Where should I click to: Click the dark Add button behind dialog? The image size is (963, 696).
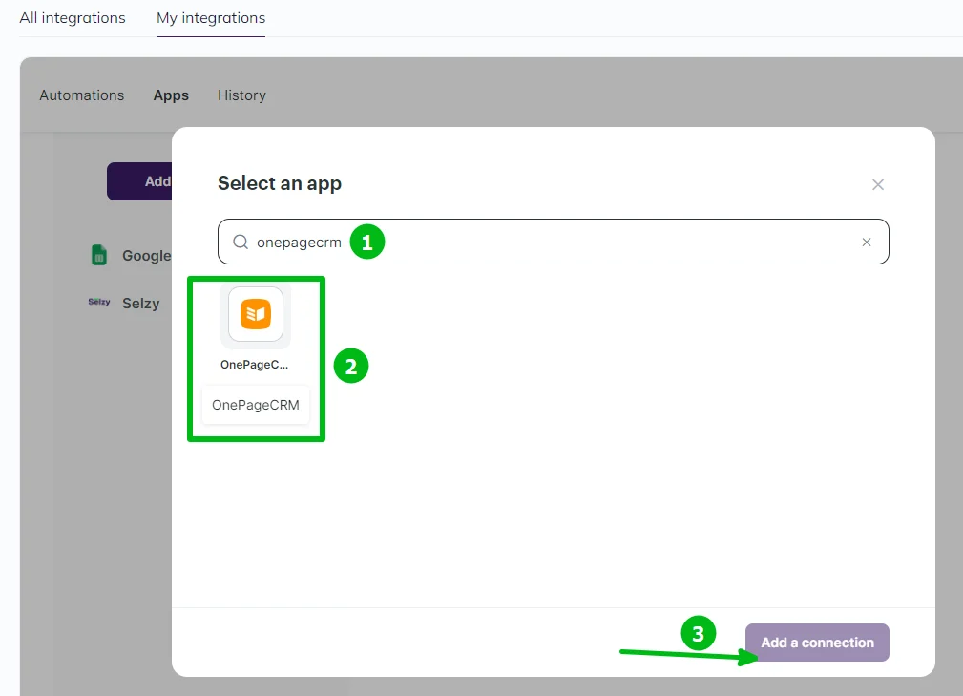pos(139,181)
